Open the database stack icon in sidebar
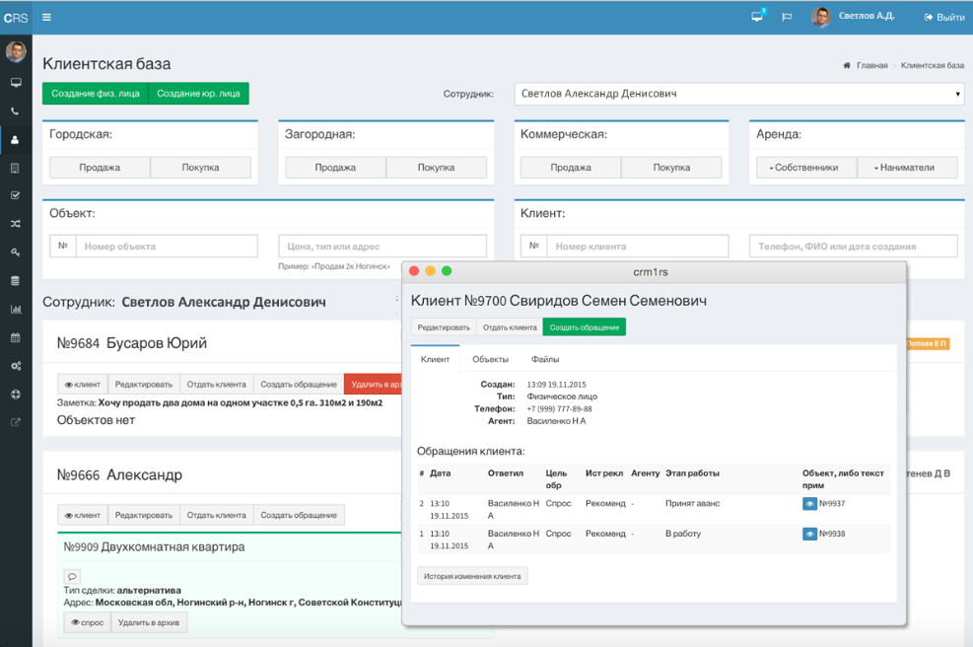The image size is (973, 647). point(16,281)
